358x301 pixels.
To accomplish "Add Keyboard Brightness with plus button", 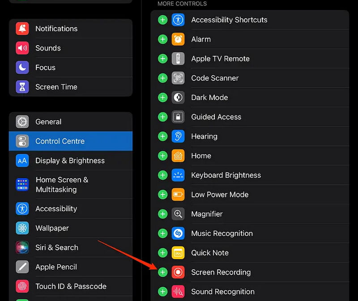I will [163, 175].
